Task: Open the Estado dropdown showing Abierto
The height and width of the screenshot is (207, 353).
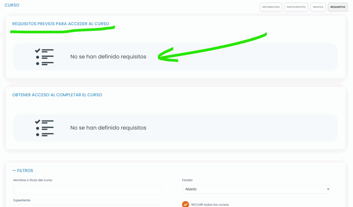Action: coord(256,189)
